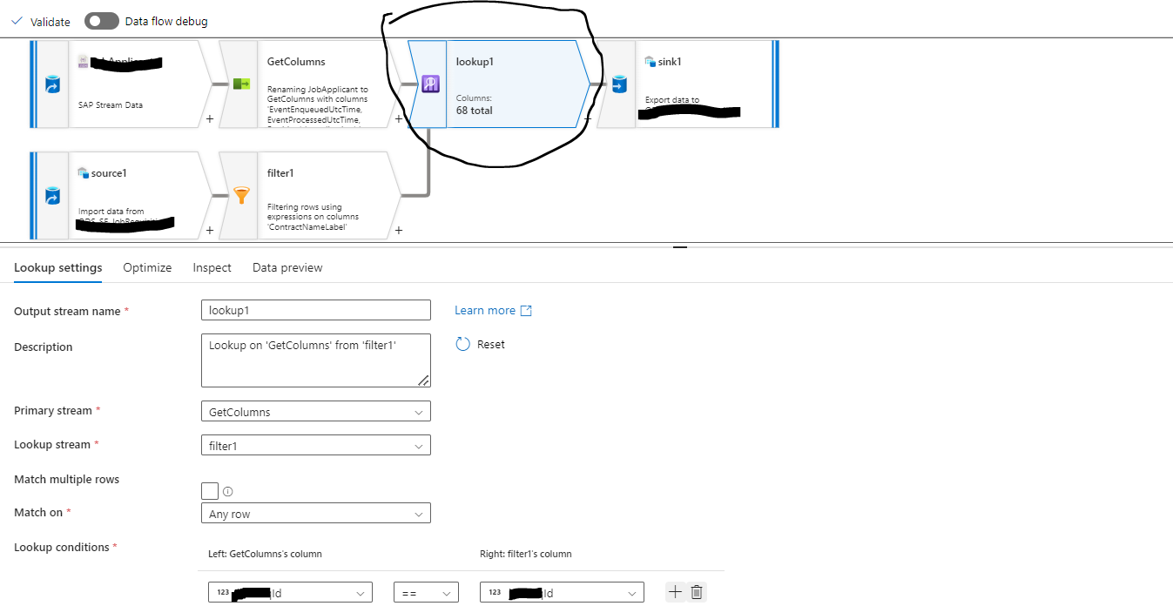
Task: Switch to the Data preview tab
Action: (287, 267)
